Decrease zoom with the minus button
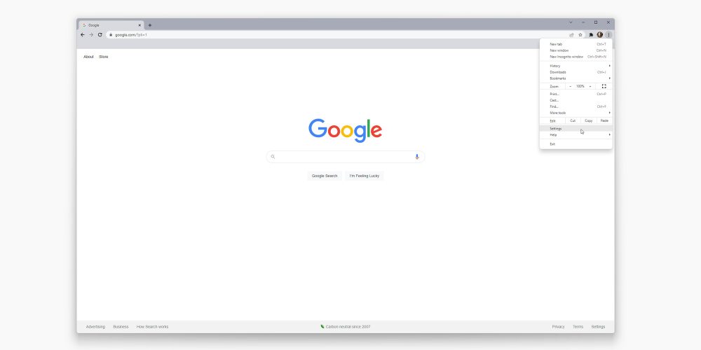 [571, 86]
